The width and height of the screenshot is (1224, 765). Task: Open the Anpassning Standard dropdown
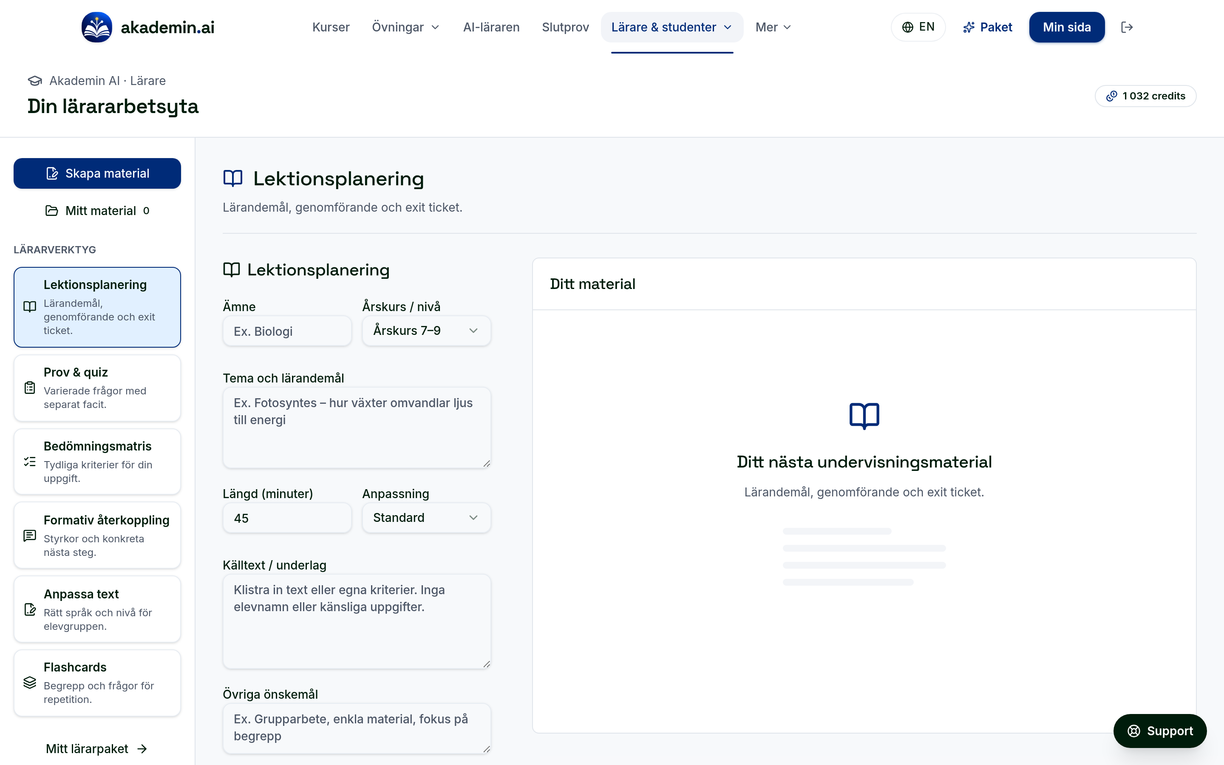pyautogui.click(x=426, y=518)
